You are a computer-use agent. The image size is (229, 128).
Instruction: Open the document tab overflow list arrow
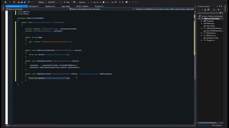coord(195,6)
